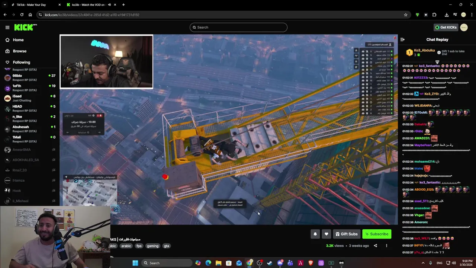Image resolution: width=476 pixels, height=268 pixels.
Task: Click the notification bell button
Action: coord(315,234)
